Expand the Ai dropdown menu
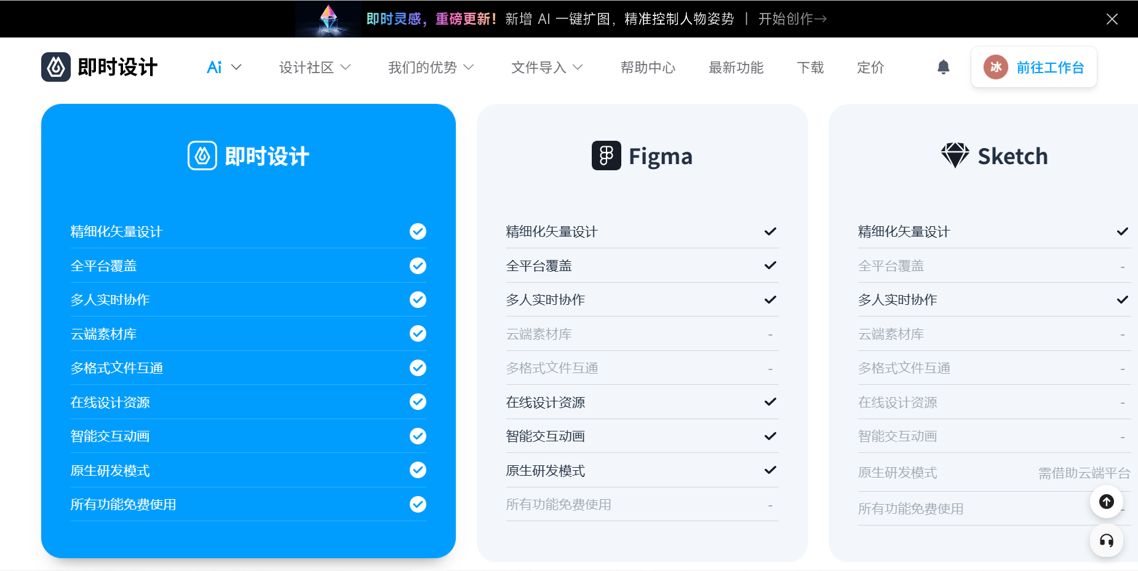 click(224, 67)
